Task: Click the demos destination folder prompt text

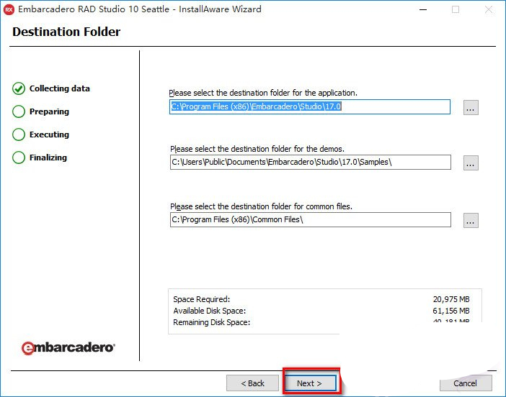Action: pyautogui.click(x=257, y=149)
